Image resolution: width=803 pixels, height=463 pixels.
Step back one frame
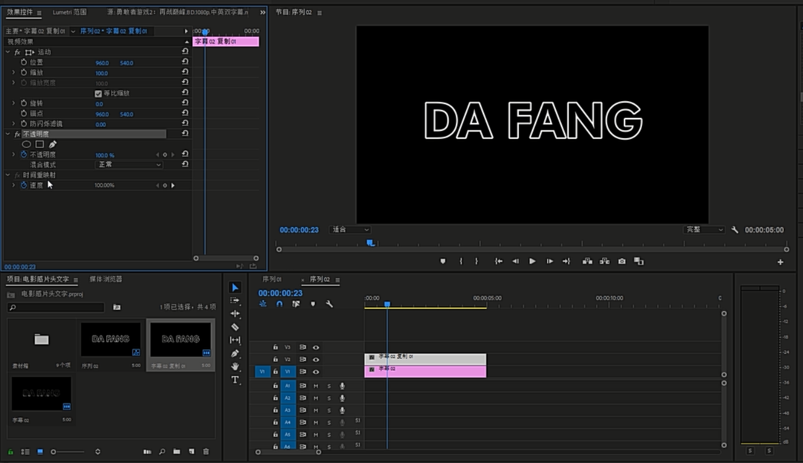pos(515,262)
